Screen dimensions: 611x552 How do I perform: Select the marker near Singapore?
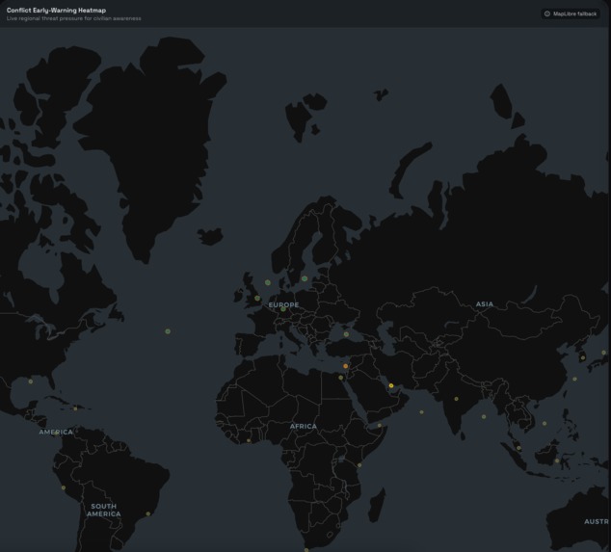(x=518, y=448)
